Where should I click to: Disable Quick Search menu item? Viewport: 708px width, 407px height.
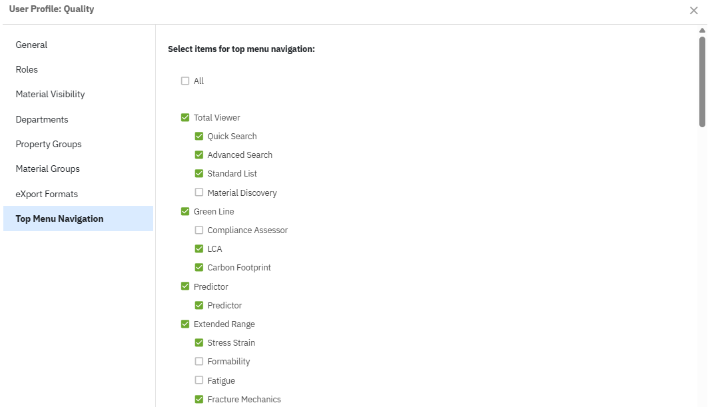pos(199,137)
